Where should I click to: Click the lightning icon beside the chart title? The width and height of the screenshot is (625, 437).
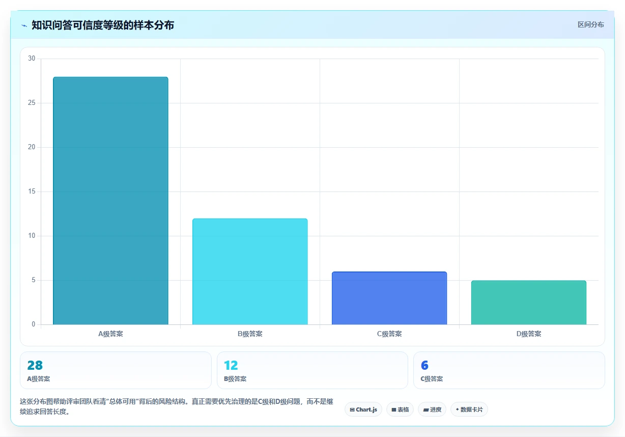pyautogui.click(x=24, y=25)
